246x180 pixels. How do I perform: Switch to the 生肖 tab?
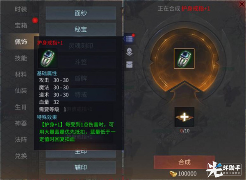pyautogui.click(x=21, y=107)
